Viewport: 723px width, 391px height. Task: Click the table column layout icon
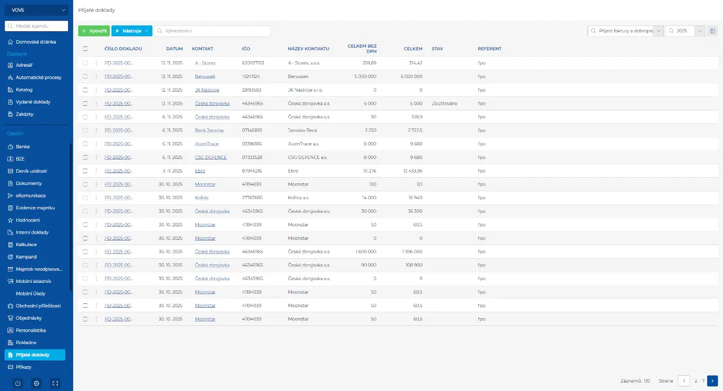tap(713, 31)
